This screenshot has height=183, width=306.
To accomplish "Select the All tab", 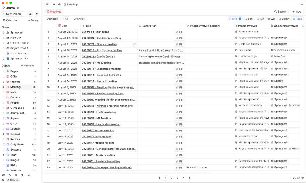I will tap(66, 19).
